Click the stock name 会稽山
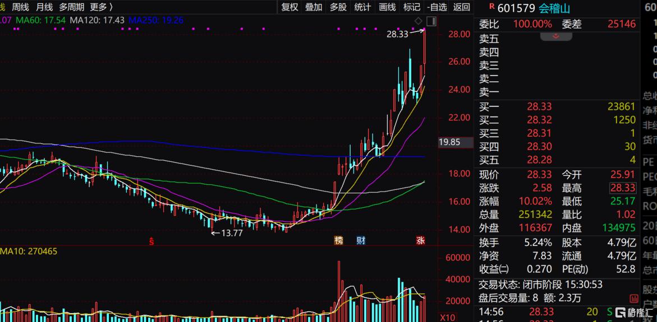The height and width of the screenshot is (322, 657). [x=554, y=8]
